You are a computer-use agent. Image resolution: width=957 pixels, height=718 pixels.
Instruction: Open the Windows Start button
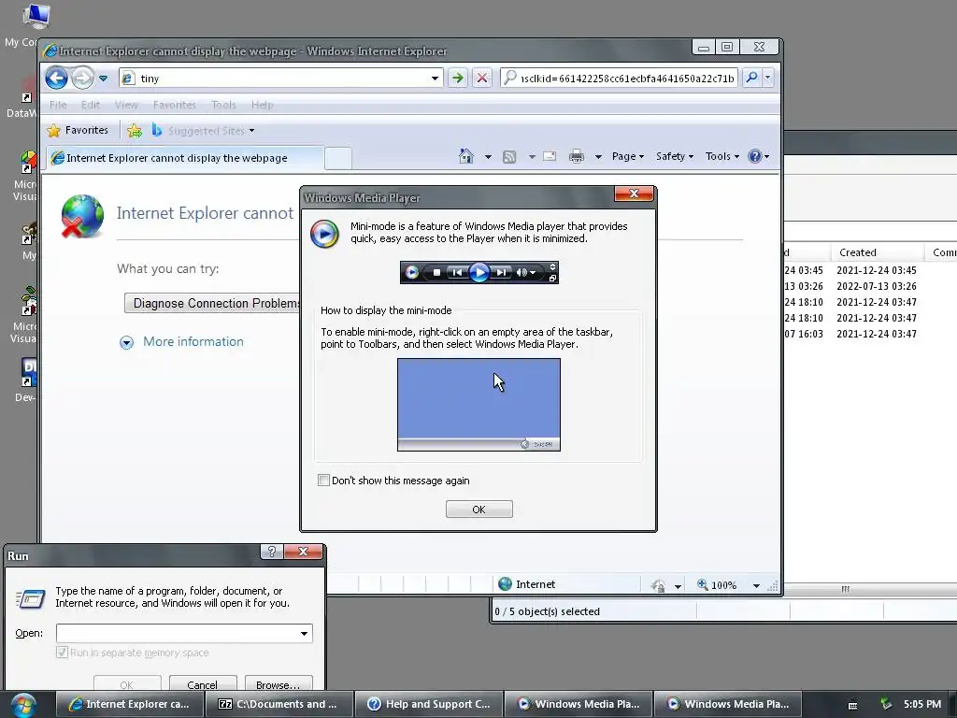[22, 705]
